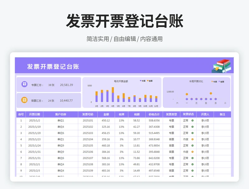
Task: Click the 3% rate cell in the 2025106 row
Action: [121, 152]
